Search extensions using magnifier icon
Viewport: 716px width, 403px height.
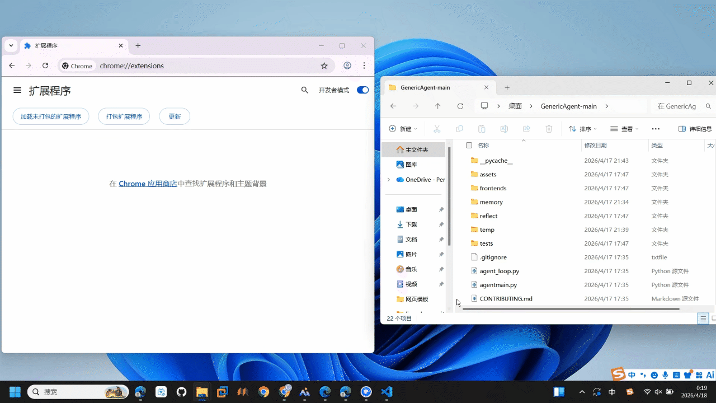point(305,90)
